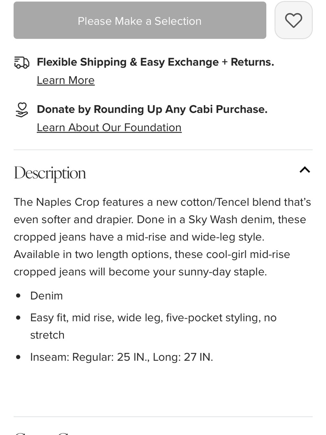The height and width of the screenshot is (435, 326).
Task: Click the 'Please Make a Selection' button
Action: click(x=140, y=20)
